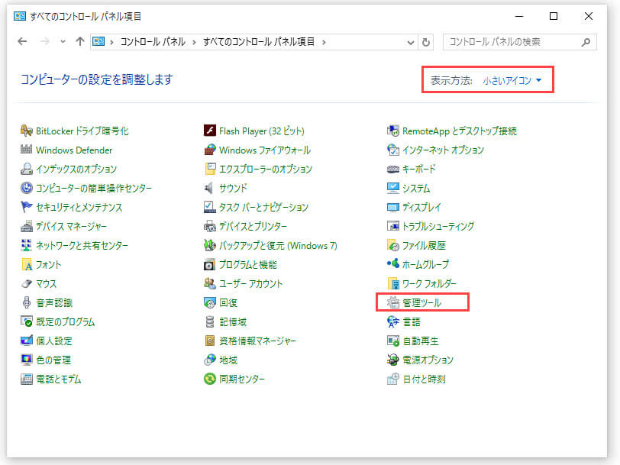Image resolution: width=620 pixels, height=465 pixels.
Task: Open the 日付と時刻 link
Action: tap(424, 379)
